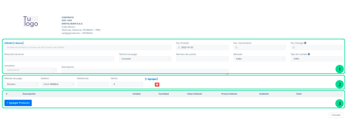Image resolution: width=347 pixels, height=120 pixels.
Task: Click the Cliente search input field
Action: pos(88,47)
